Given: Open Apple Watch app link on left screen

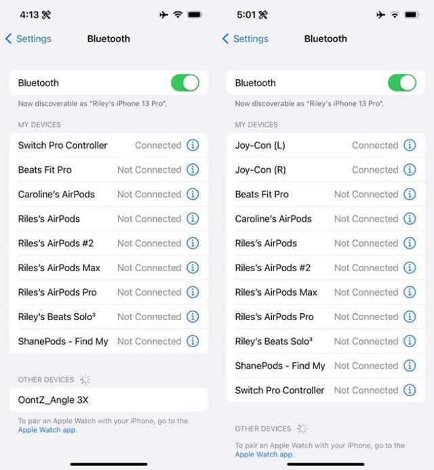Looking at the screenshot, I should point(47,430).
